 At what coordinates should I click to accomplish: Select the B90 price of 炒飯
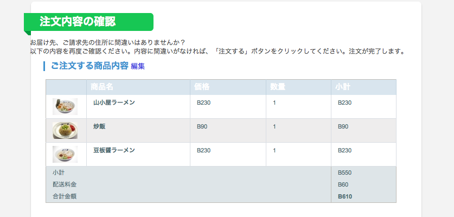pyautogui.click(x=202, y=126)
